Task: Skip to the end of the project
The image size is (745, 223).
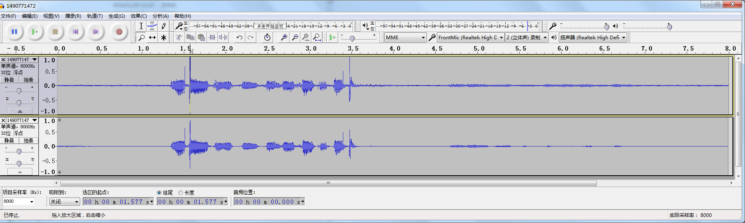Action: point(96,32)
